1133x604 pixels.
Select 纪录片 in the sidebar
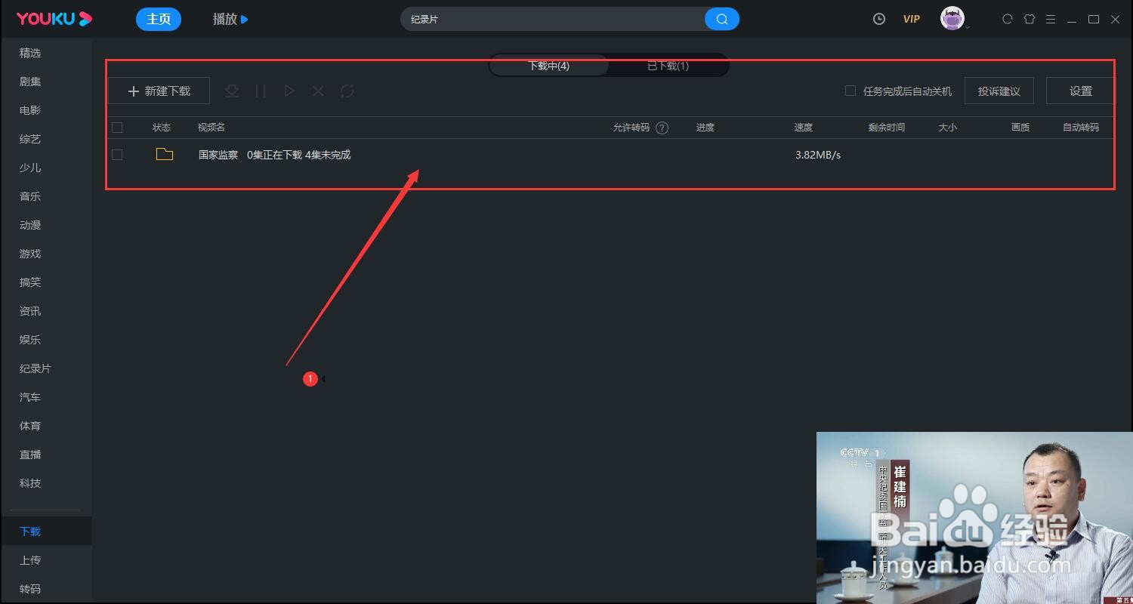[x=35, y=368]
